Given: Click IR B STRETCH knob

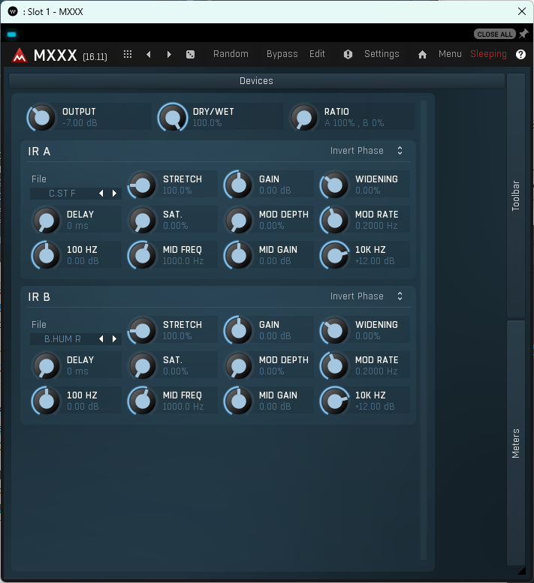Looking at the screenshot, I should click(142, 331).
